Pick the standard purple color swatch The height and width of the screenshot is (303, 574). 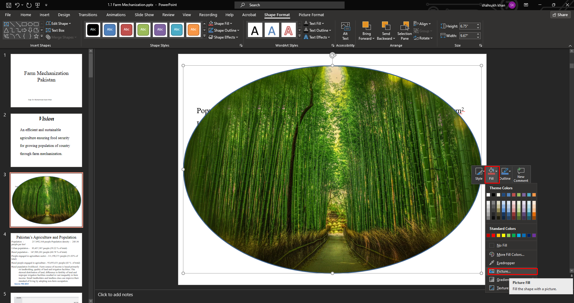(534, 236)
